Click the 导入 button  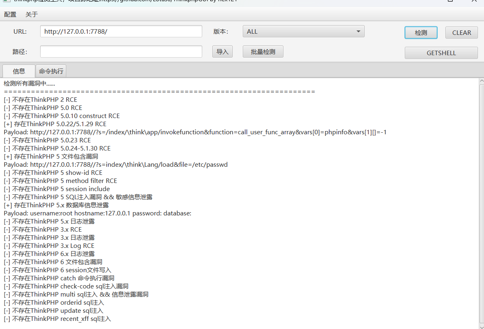[x=222, y=52]
